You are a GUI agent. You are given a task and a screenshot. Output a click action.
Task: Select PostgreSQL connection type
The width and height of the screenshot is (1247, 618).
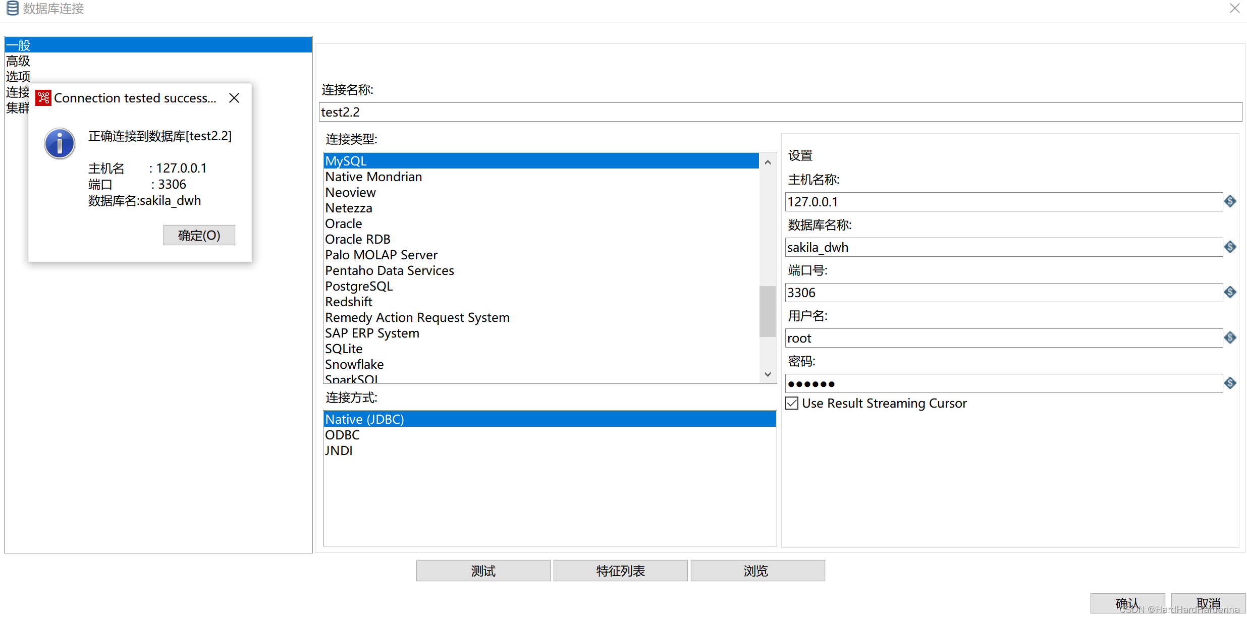[541, 286]
